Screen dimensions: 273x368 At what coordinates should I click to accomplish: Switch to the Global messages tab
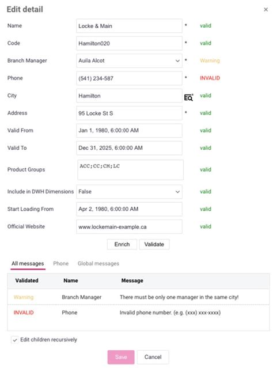(x=98, y=264)
